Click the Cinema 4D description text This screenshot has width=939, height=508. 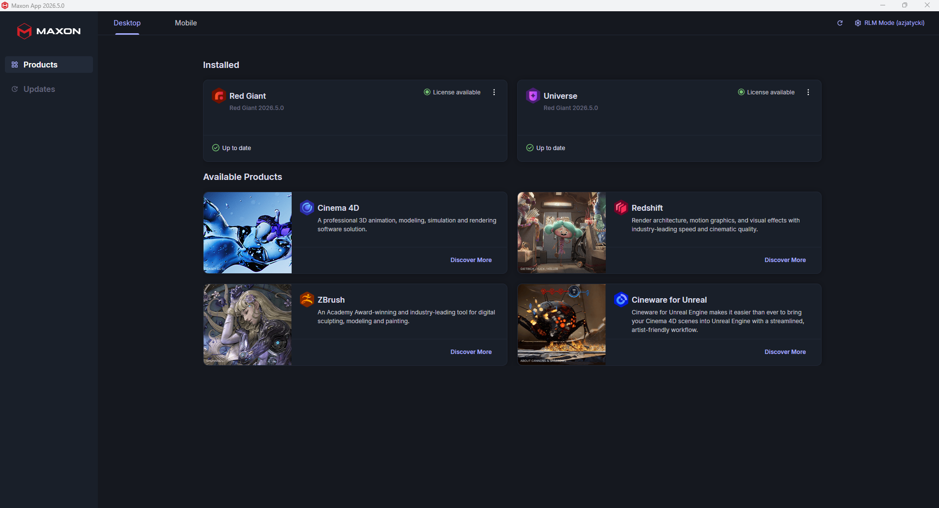407,225
